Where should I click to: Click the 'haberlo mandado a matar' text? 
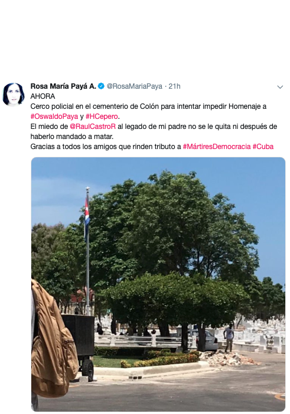pos(71,137)
